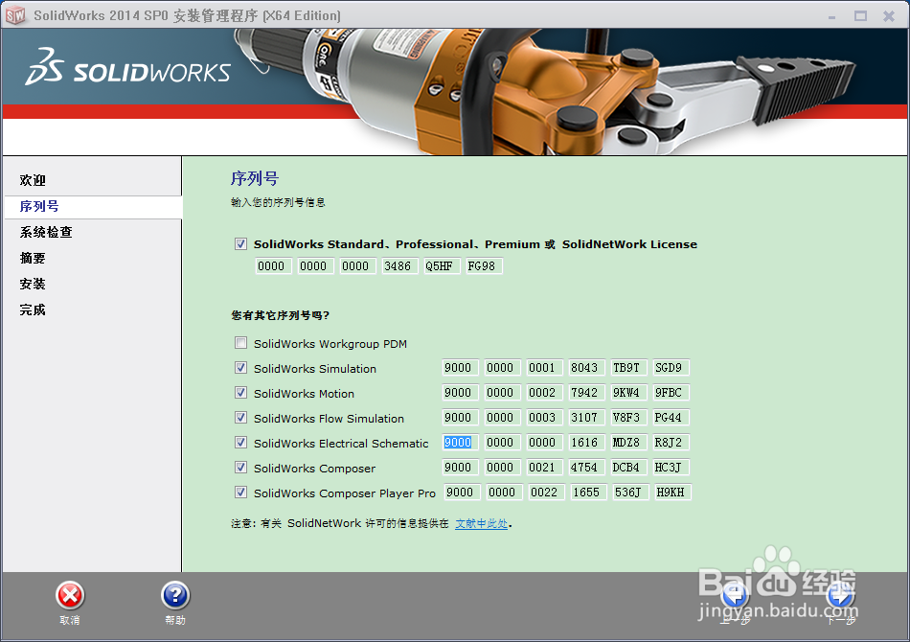Click Motion serial field 7942

click(587, 393)
